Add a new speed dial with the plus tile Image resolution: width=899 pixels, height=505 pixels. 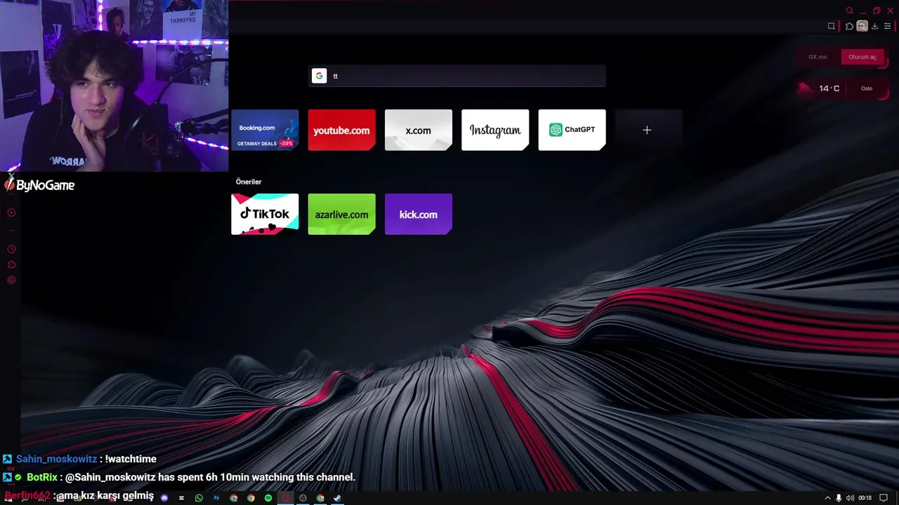click(647, 130)
